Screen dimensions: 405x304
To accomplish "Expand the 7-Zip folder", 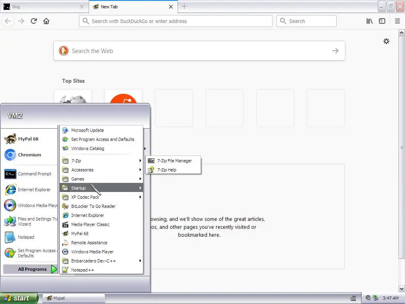I will 102,161.
